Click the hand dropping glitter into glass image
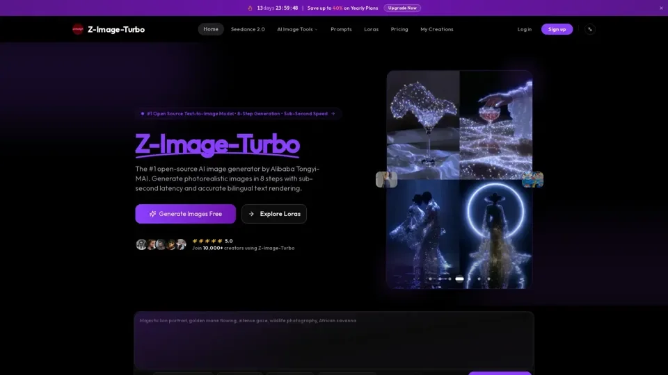This screenshot has width=668, height=375. (496, 125)
